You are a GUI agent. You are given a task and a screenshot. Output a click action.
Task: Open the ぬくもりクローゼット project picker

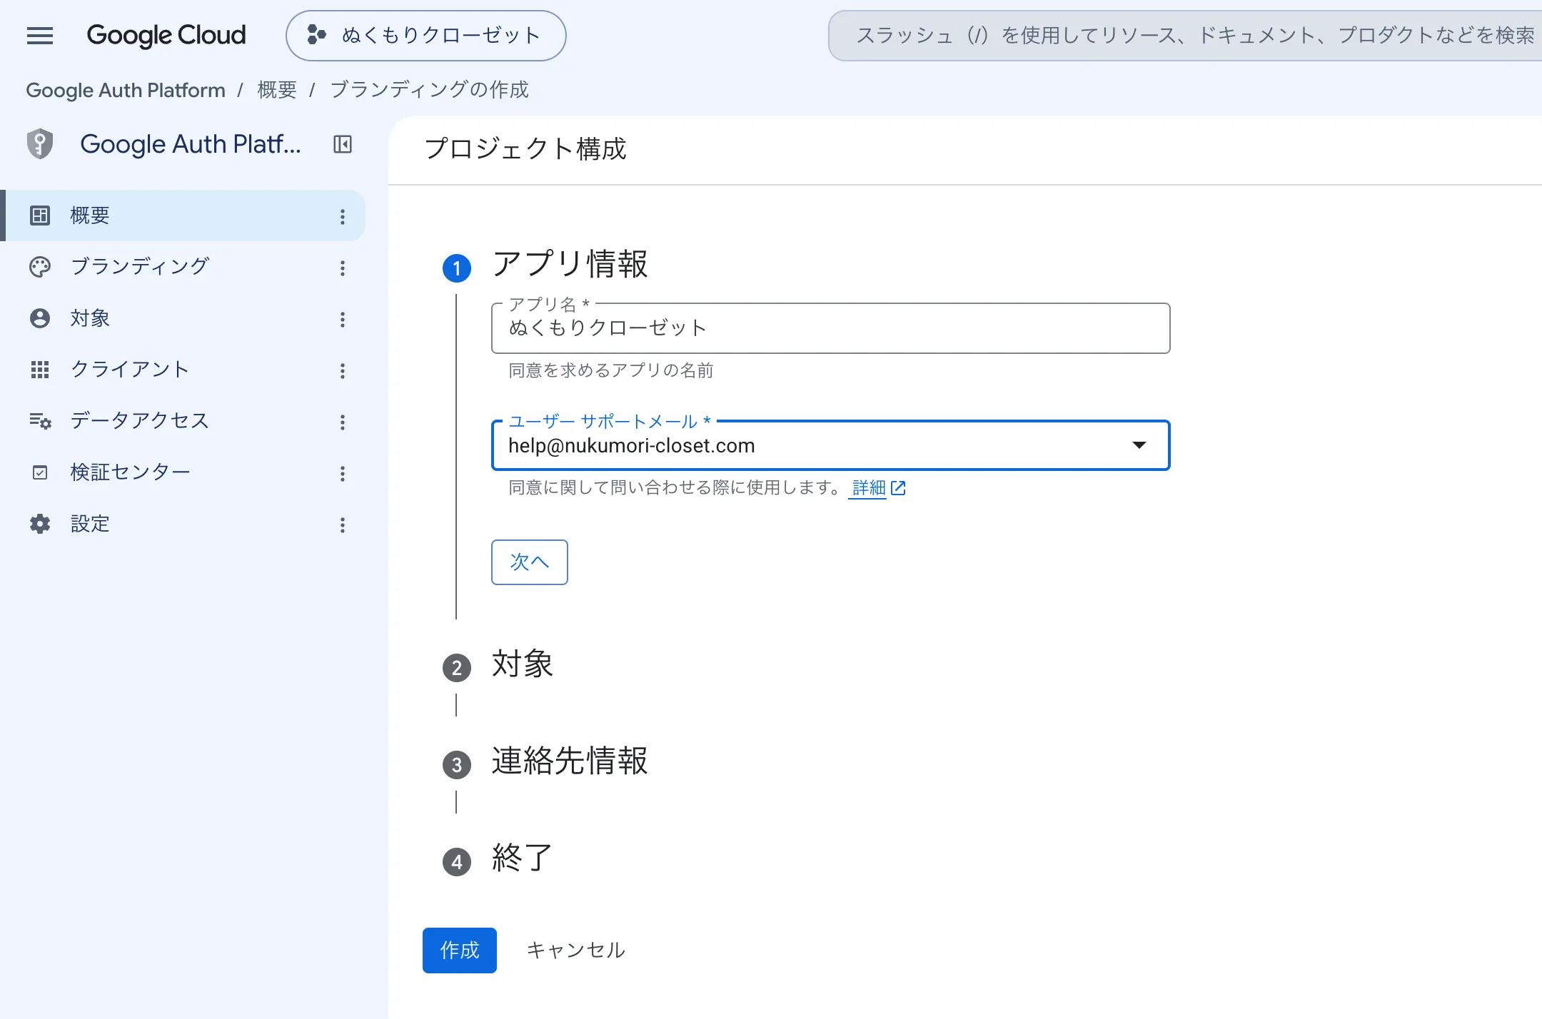pos(425,36)
